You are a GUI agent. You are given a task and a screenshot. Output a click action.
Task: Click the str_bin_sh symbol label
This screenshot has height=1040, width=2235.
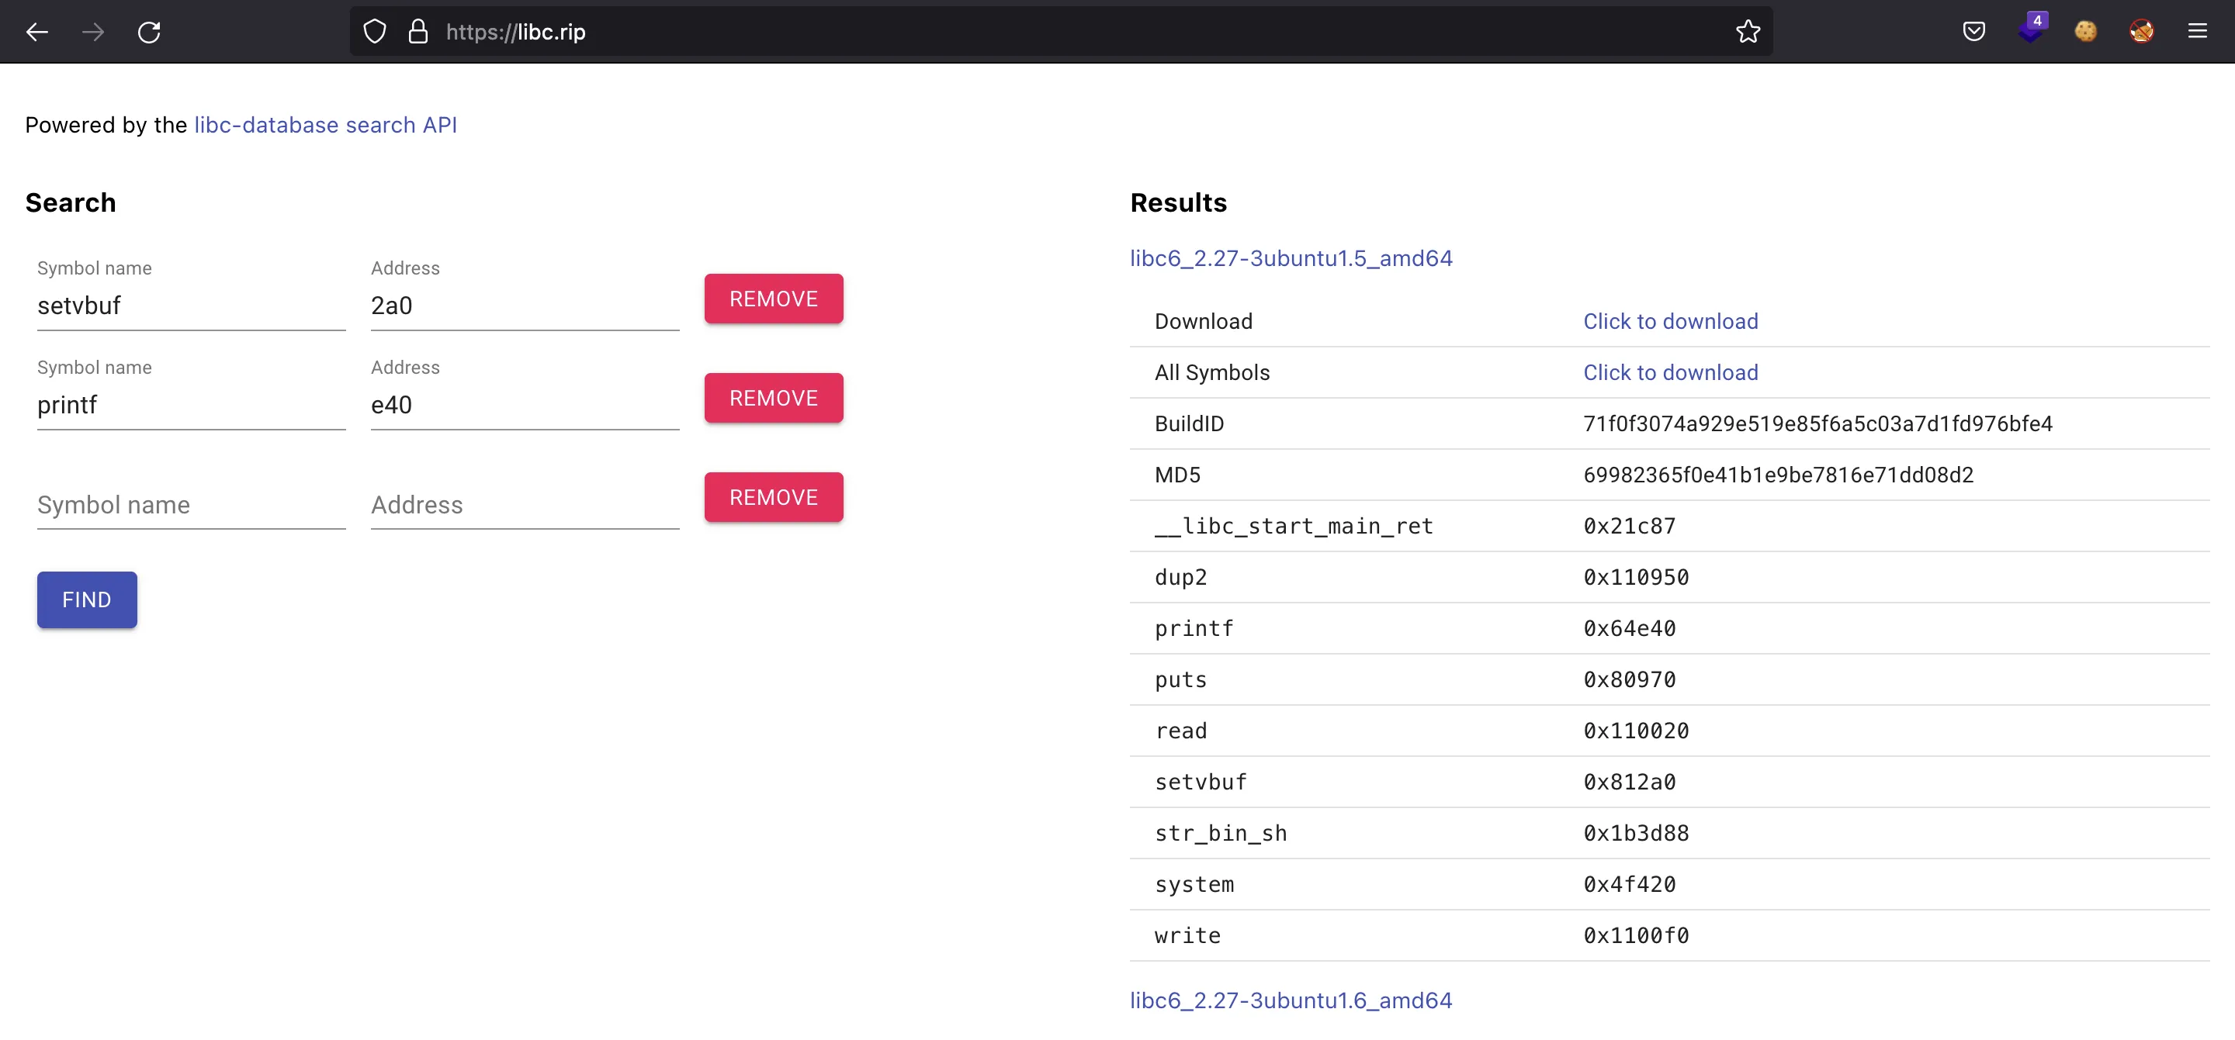(1221, 834)
